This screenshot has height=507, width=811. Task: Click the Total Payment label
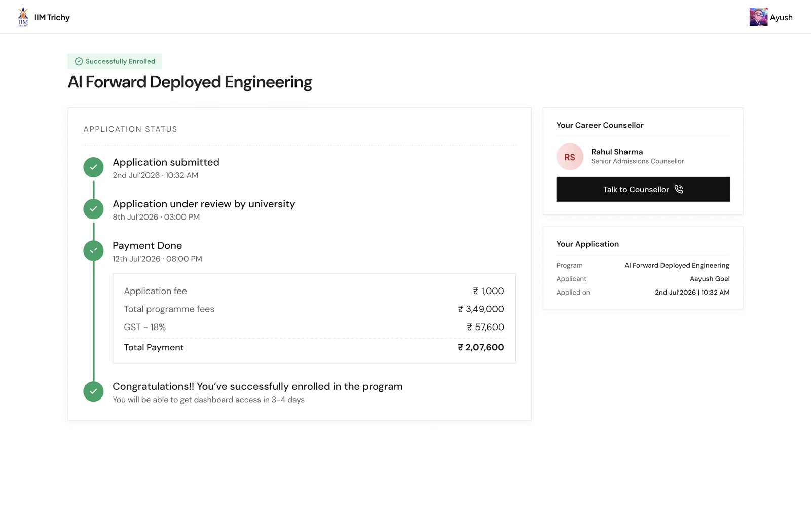click(x=154, y=347)
